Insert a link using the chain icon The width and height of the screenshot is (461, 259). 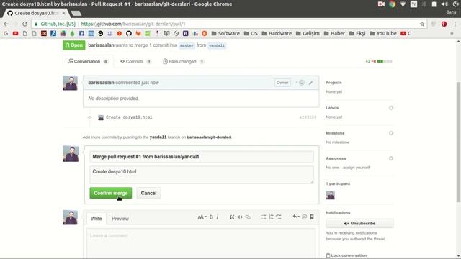[x=248, y=217]
